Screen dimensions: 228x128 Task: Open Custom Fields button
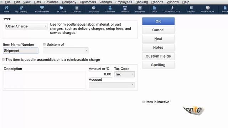tap(158, 56)
